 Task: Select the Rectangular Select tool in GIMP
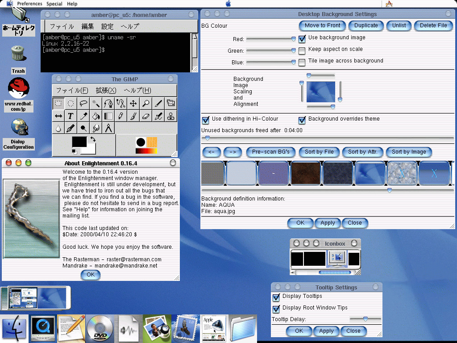tap(58, 103)
